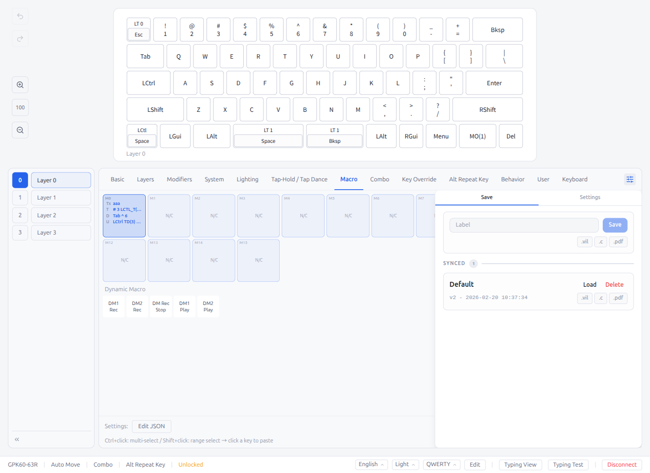Click DM1 Rec dynamic macro key
This screenshot has width=650, height=473.
click(114, 306)
